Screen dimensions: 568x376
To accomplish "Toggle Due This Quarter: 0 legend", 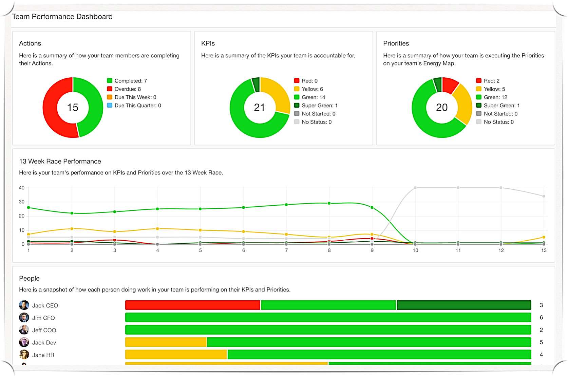I will tap(134, 106).
